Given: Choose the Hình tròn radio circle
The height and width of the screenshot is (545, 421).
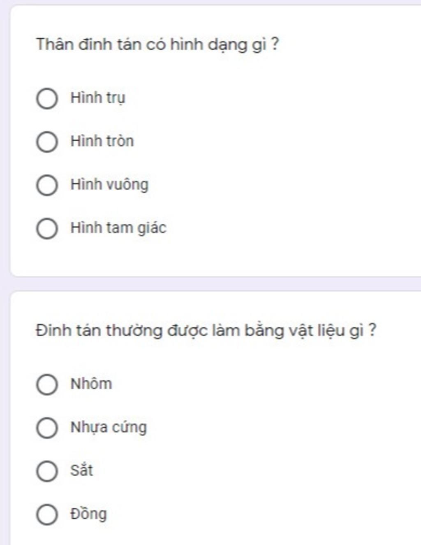Looking at the screenshot, I should click(47, 142).
